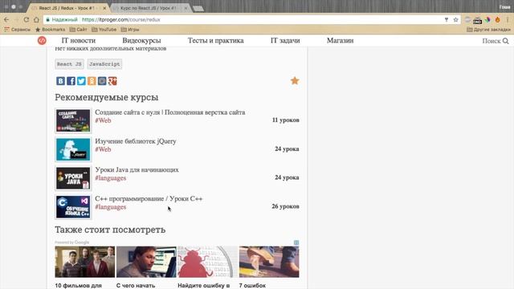
Task: Click the #Web tag under jQuery course
Action: pos(103,149)
